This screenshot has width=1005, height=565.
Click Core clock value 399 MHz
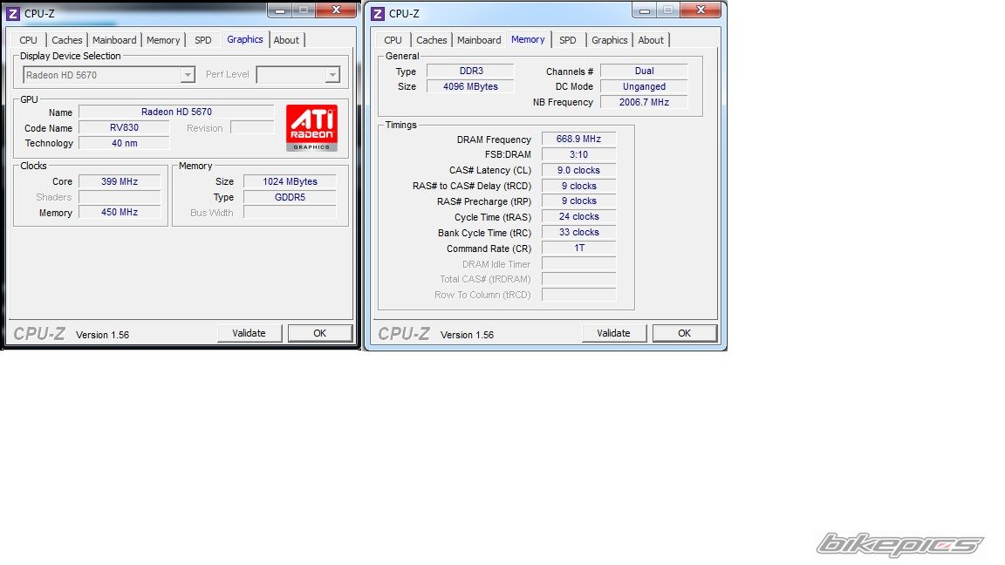(x=120, y=181)
